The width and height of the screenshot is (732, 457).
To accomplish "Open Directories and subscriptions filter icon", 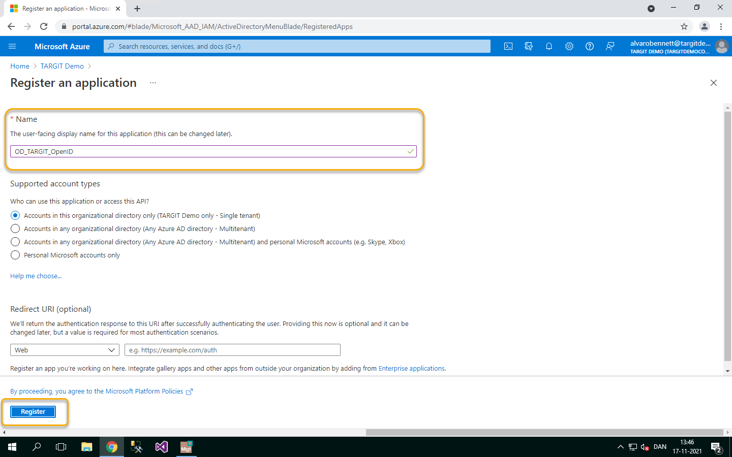I will click(x=529, y=46).
